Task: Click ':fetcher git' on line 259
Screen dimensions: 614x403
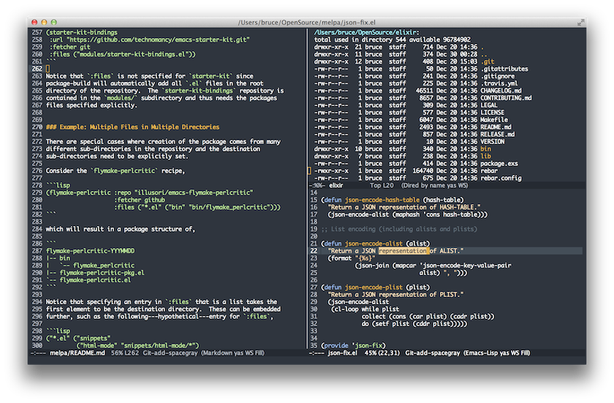Action: pyautogui.click(x=69, y=47)
